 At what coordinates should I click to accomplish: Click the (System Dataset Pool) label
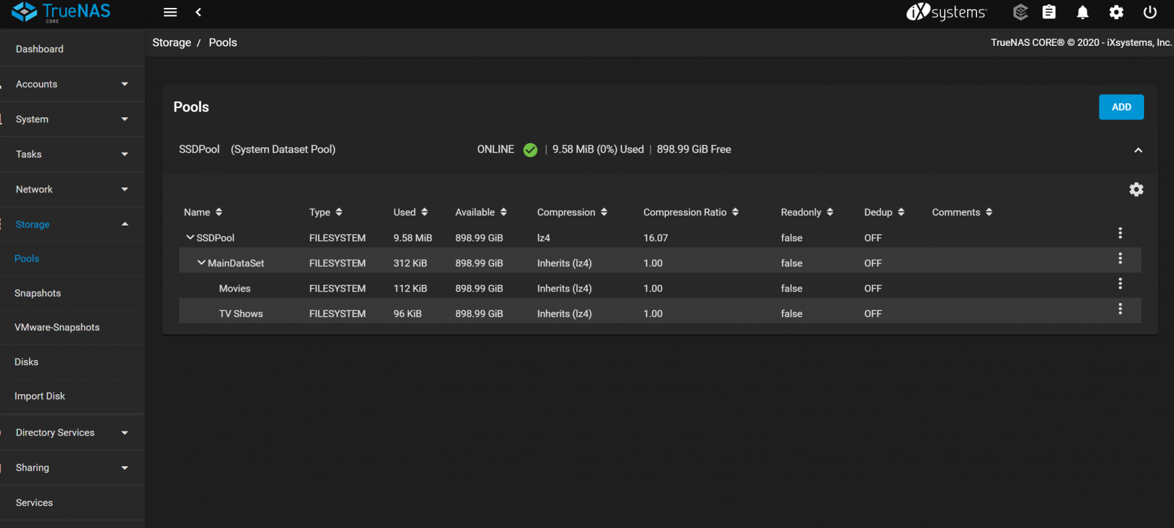pyautogui.click(x=283, y=149)
